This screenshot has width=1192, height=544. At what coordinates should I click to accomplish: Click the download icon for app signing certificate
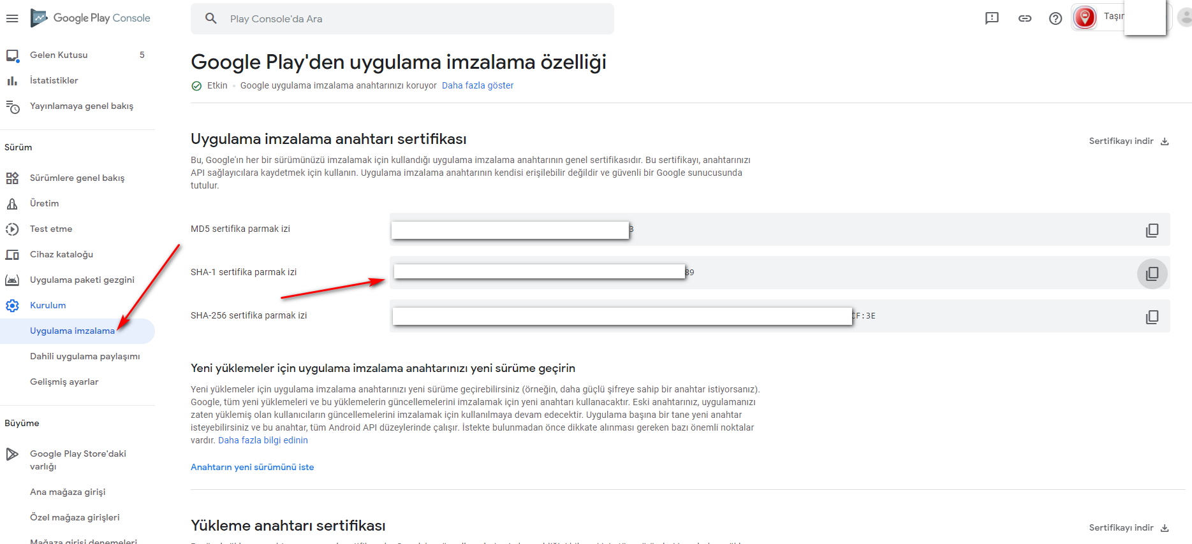(1165, 141)
